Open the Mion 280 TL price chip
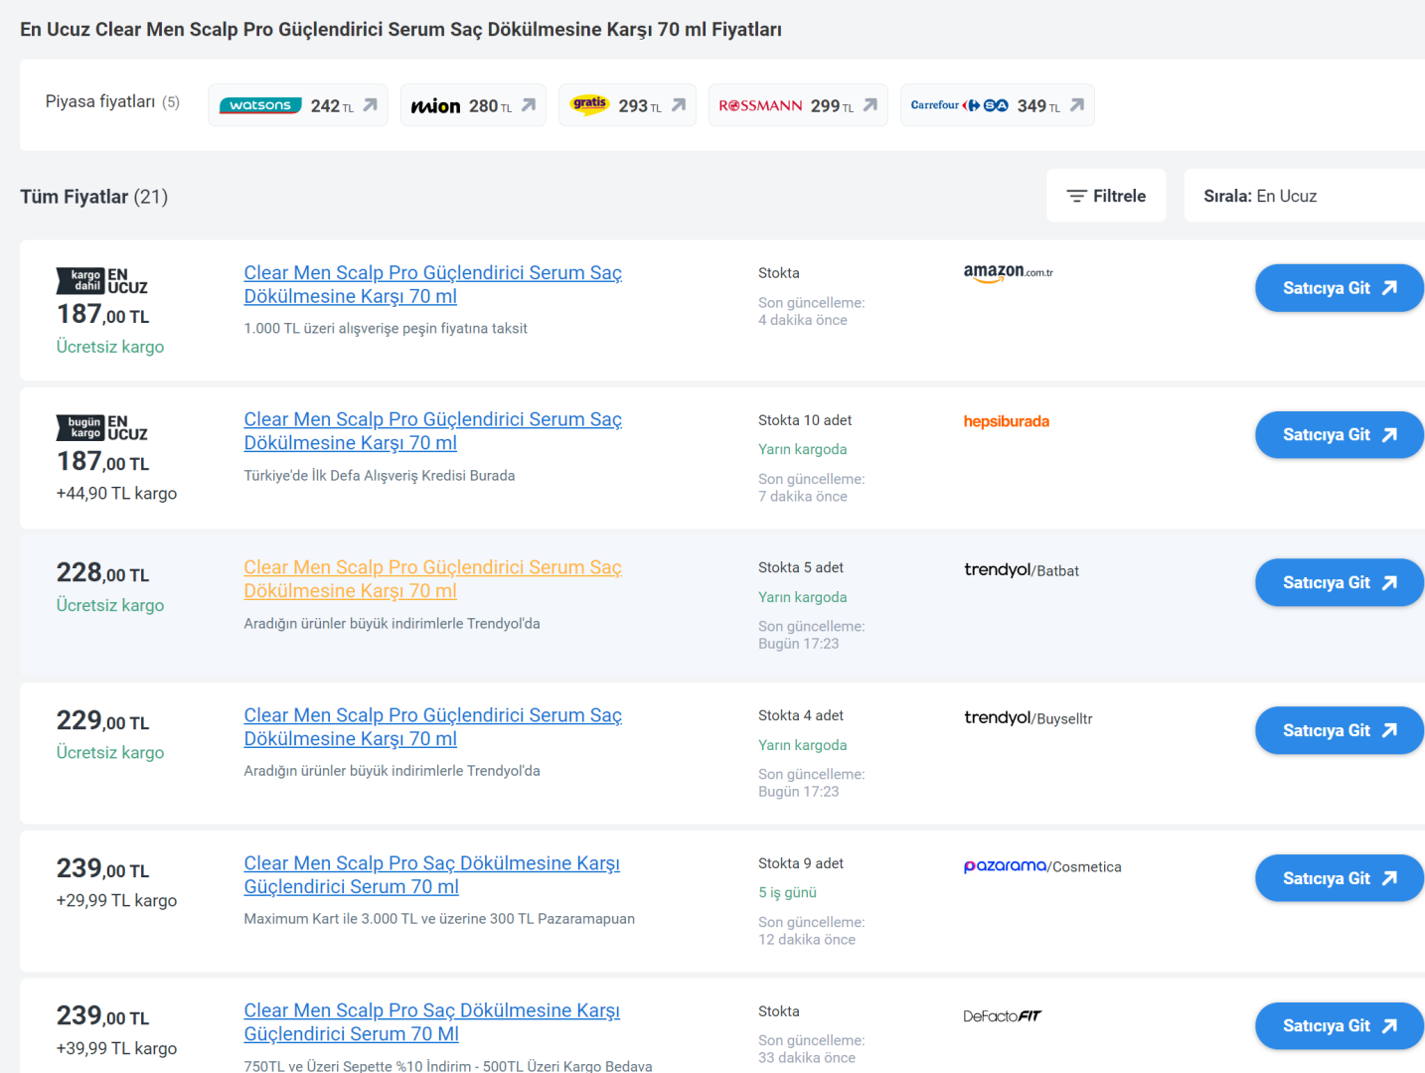The image size is (1425, 1073). (473, 105)
